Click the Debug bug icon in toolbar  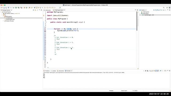click(x=13, y=8)
